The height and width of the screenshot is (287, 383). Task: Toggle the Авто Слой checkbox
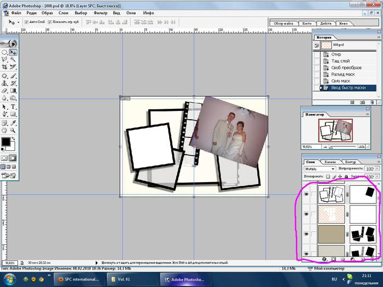point(26,22)
